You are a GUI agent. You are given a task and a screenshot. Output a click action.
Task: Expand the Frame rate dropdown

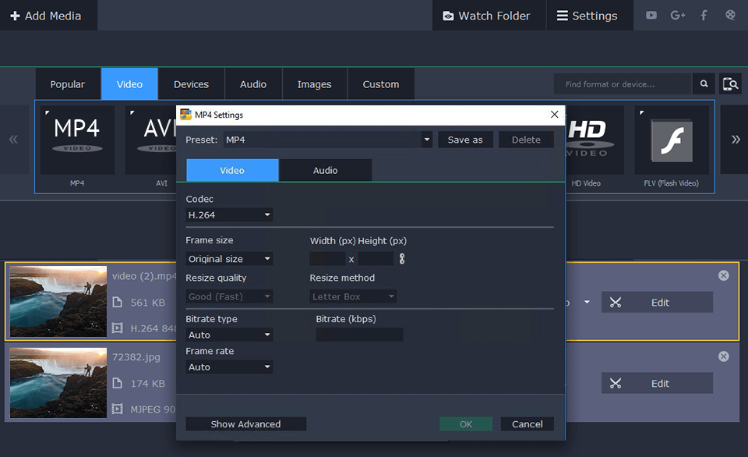tap(228, 367)
